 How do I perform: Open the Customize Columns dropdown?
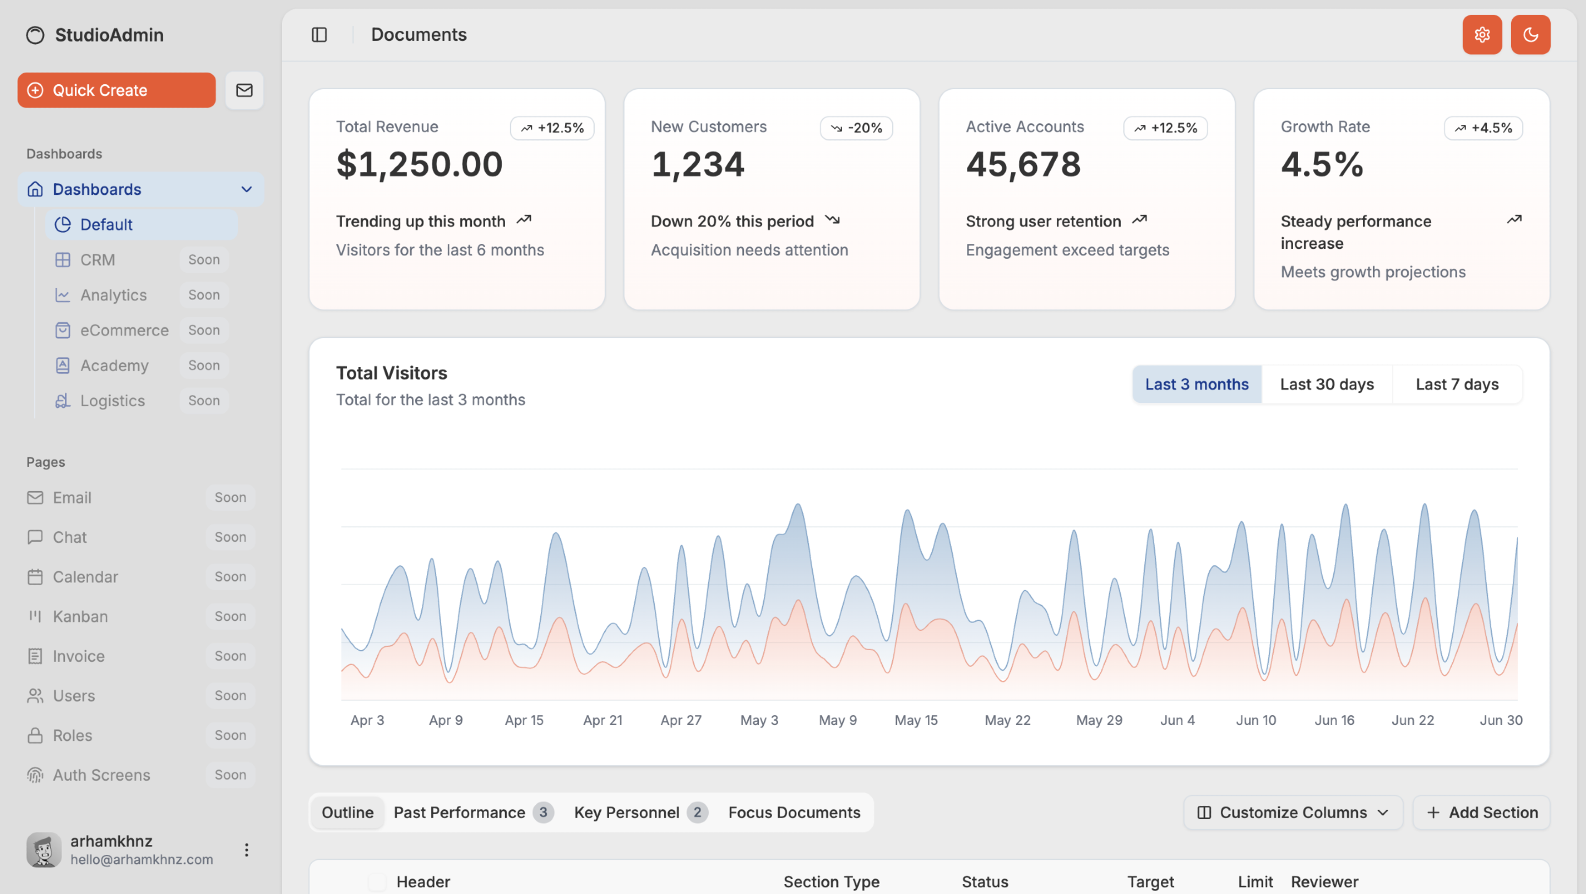(x=1292, y=812)
